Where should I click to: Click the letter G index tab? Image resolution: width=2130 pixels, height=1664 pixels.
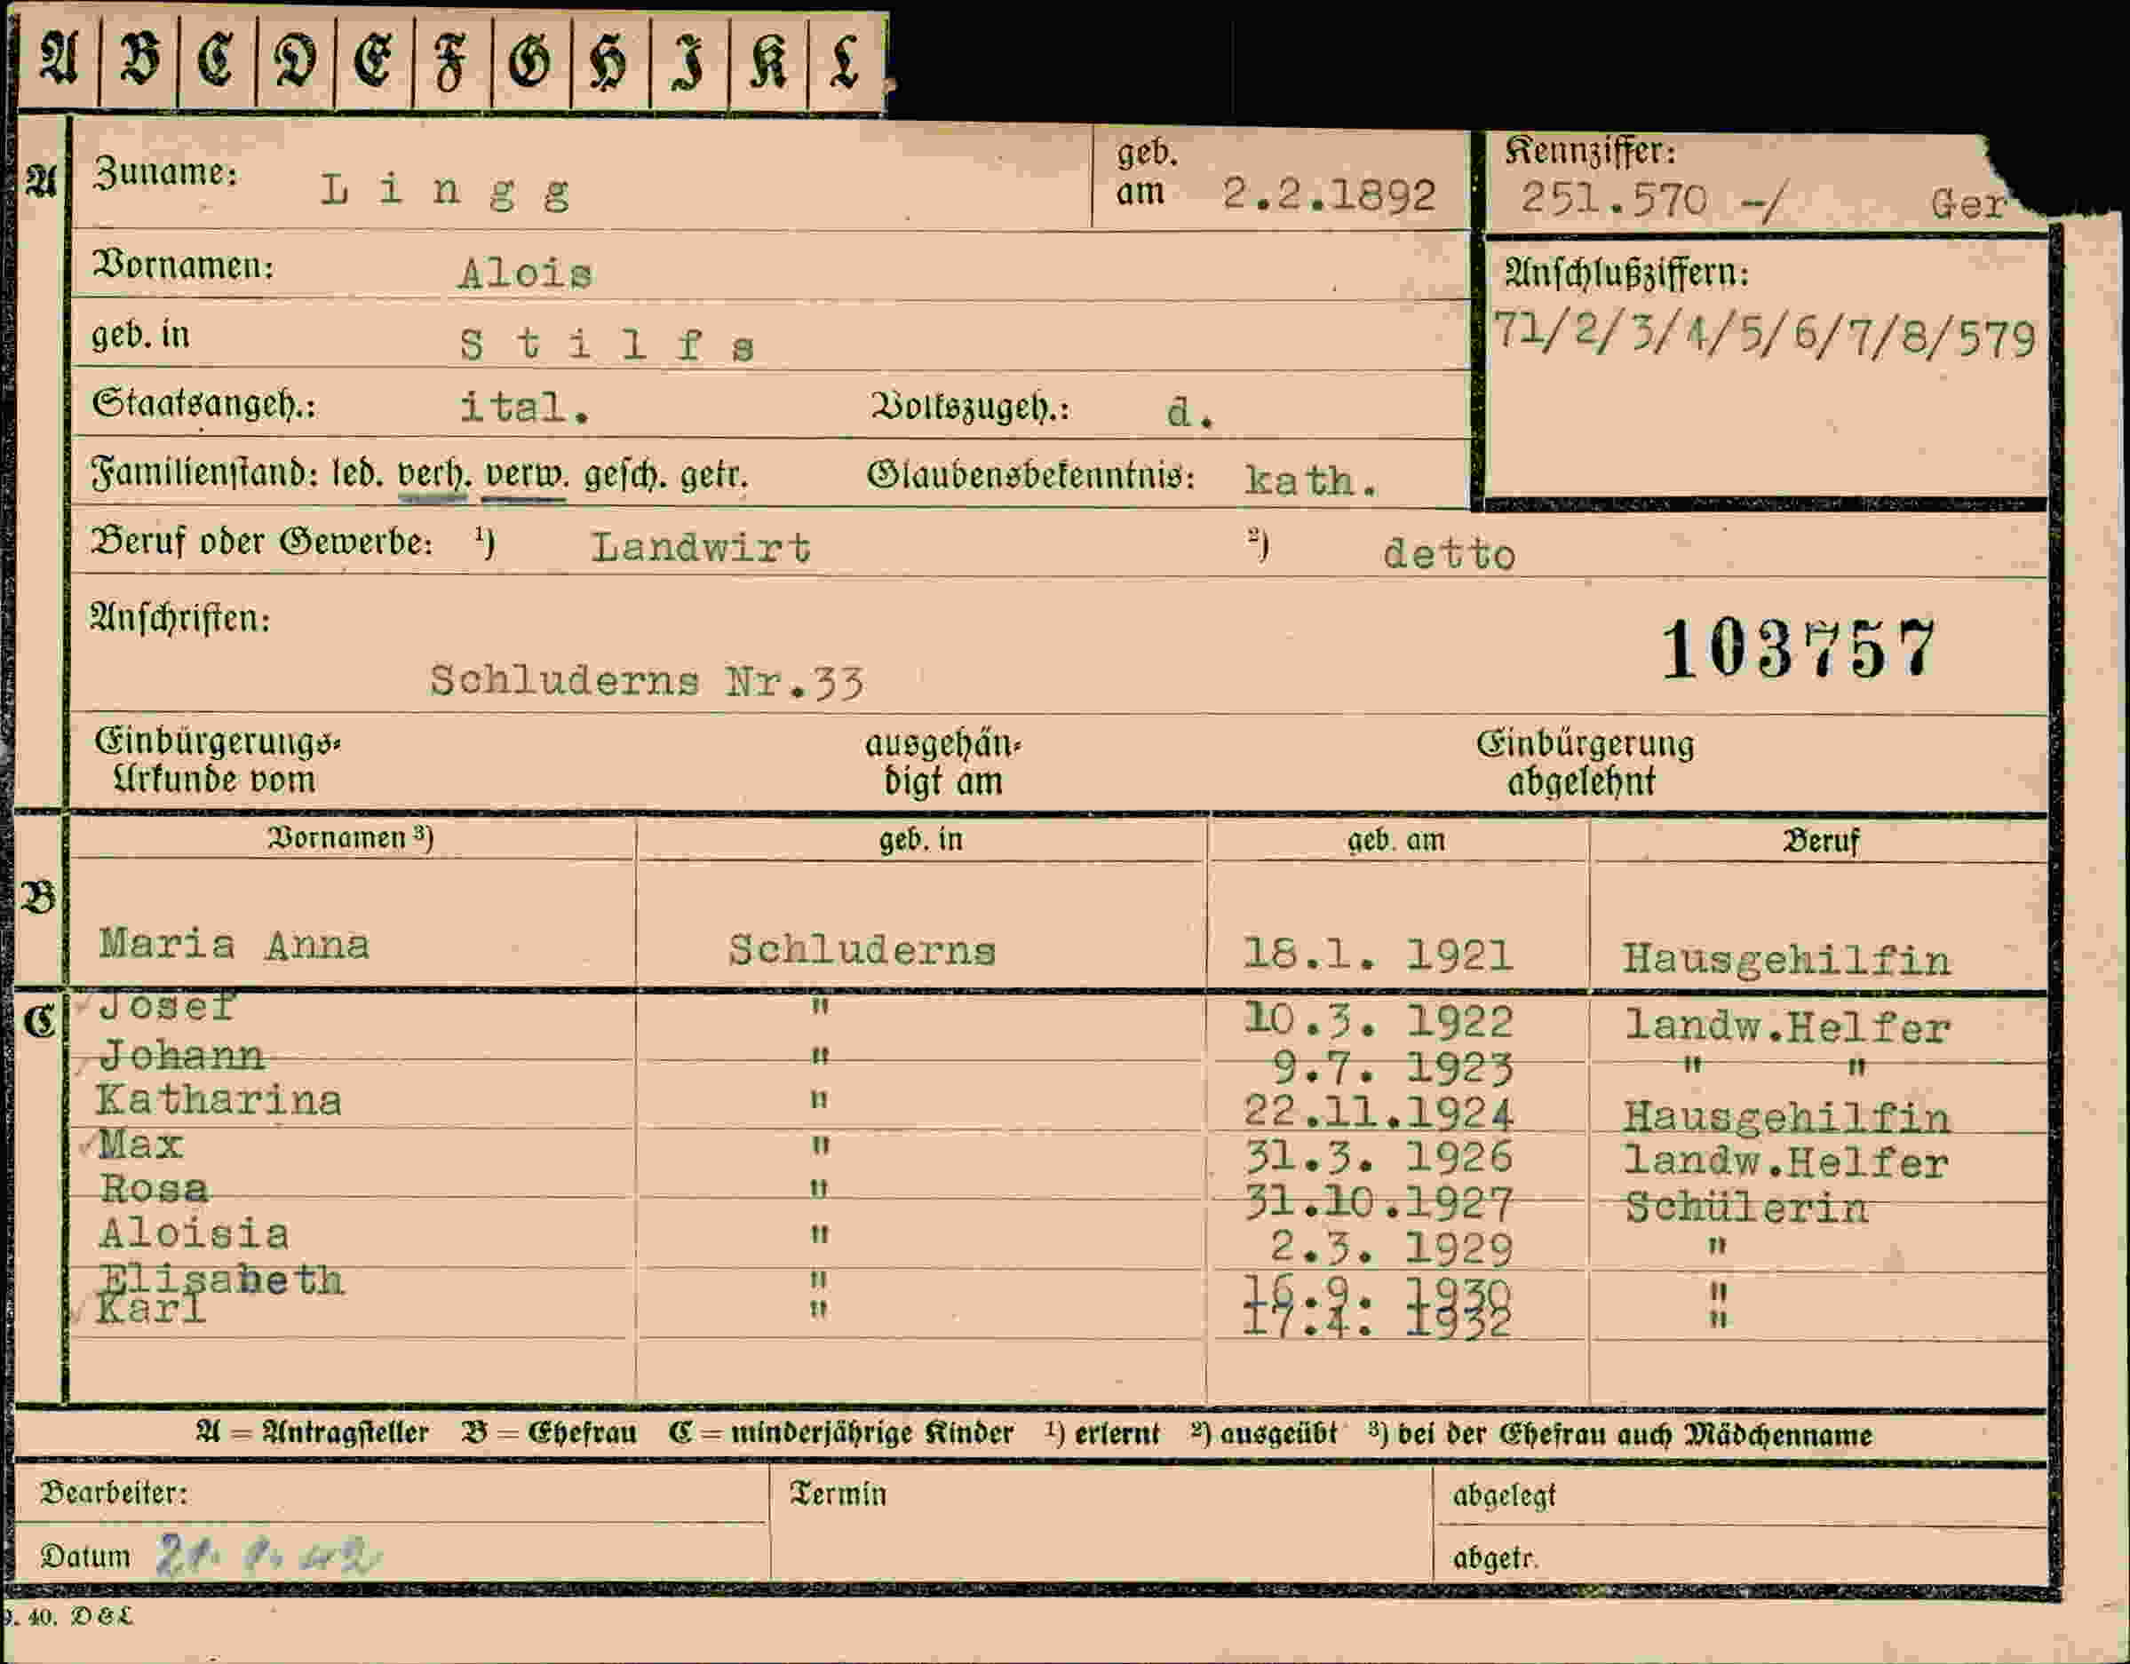pyautogui.click(x=531, y=62)
